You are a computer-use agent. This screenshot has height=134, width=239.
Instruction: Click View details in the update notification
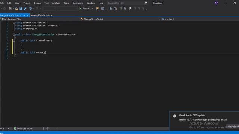point(233,127)
